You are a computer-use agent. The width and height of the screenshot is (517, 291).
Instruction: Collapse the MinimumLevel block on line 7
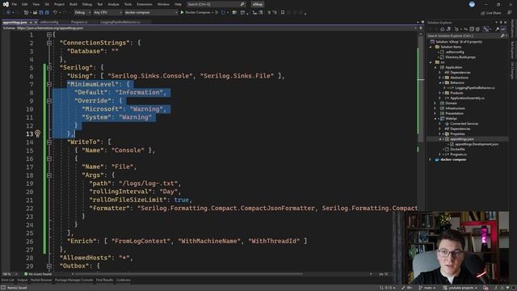click(x=49, y=84)
